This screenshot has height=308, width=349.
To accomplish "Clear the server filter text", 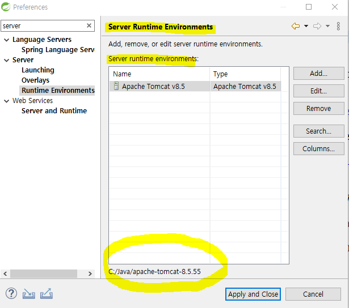I will (89, 25).
